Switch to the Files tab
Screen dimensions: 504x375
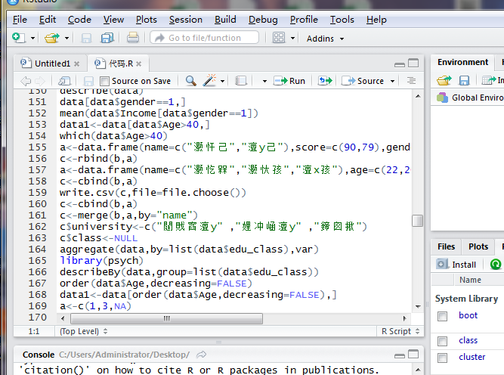pos(446,246)
